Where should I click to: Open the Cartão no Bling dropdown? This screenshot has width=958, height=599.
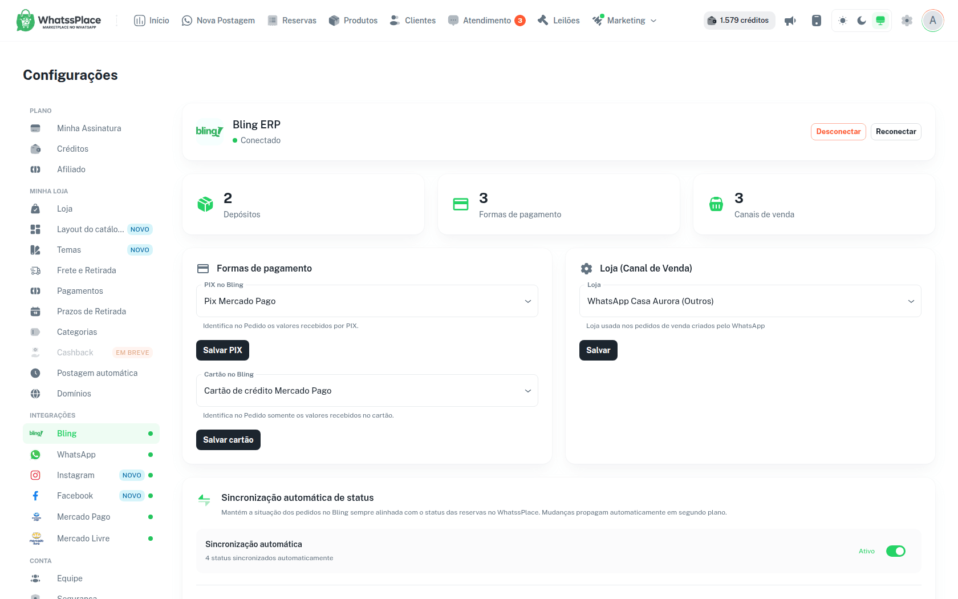click(x=367, y=391)
